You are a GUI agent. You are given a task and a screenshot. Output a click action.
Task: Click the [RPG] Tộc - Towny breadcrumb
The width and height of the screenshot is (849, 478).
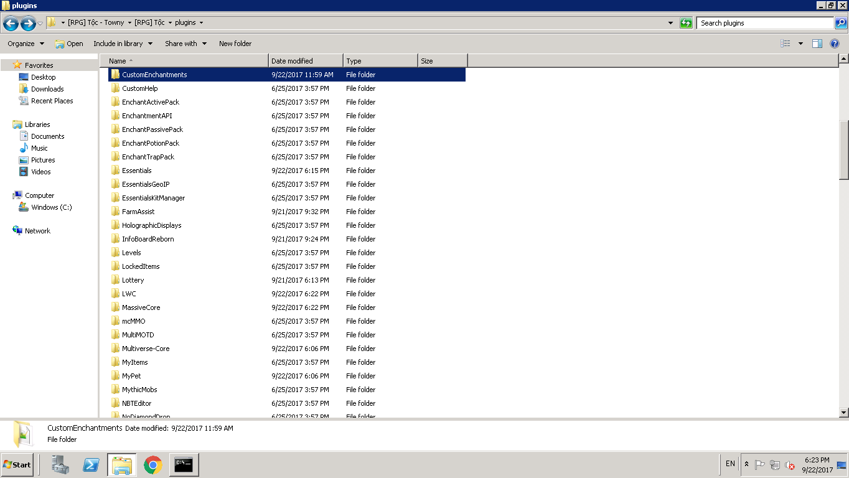coord(96,23)
